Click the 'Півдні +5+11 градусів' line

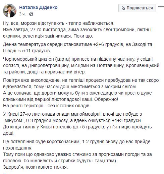(x=27, y=51)
